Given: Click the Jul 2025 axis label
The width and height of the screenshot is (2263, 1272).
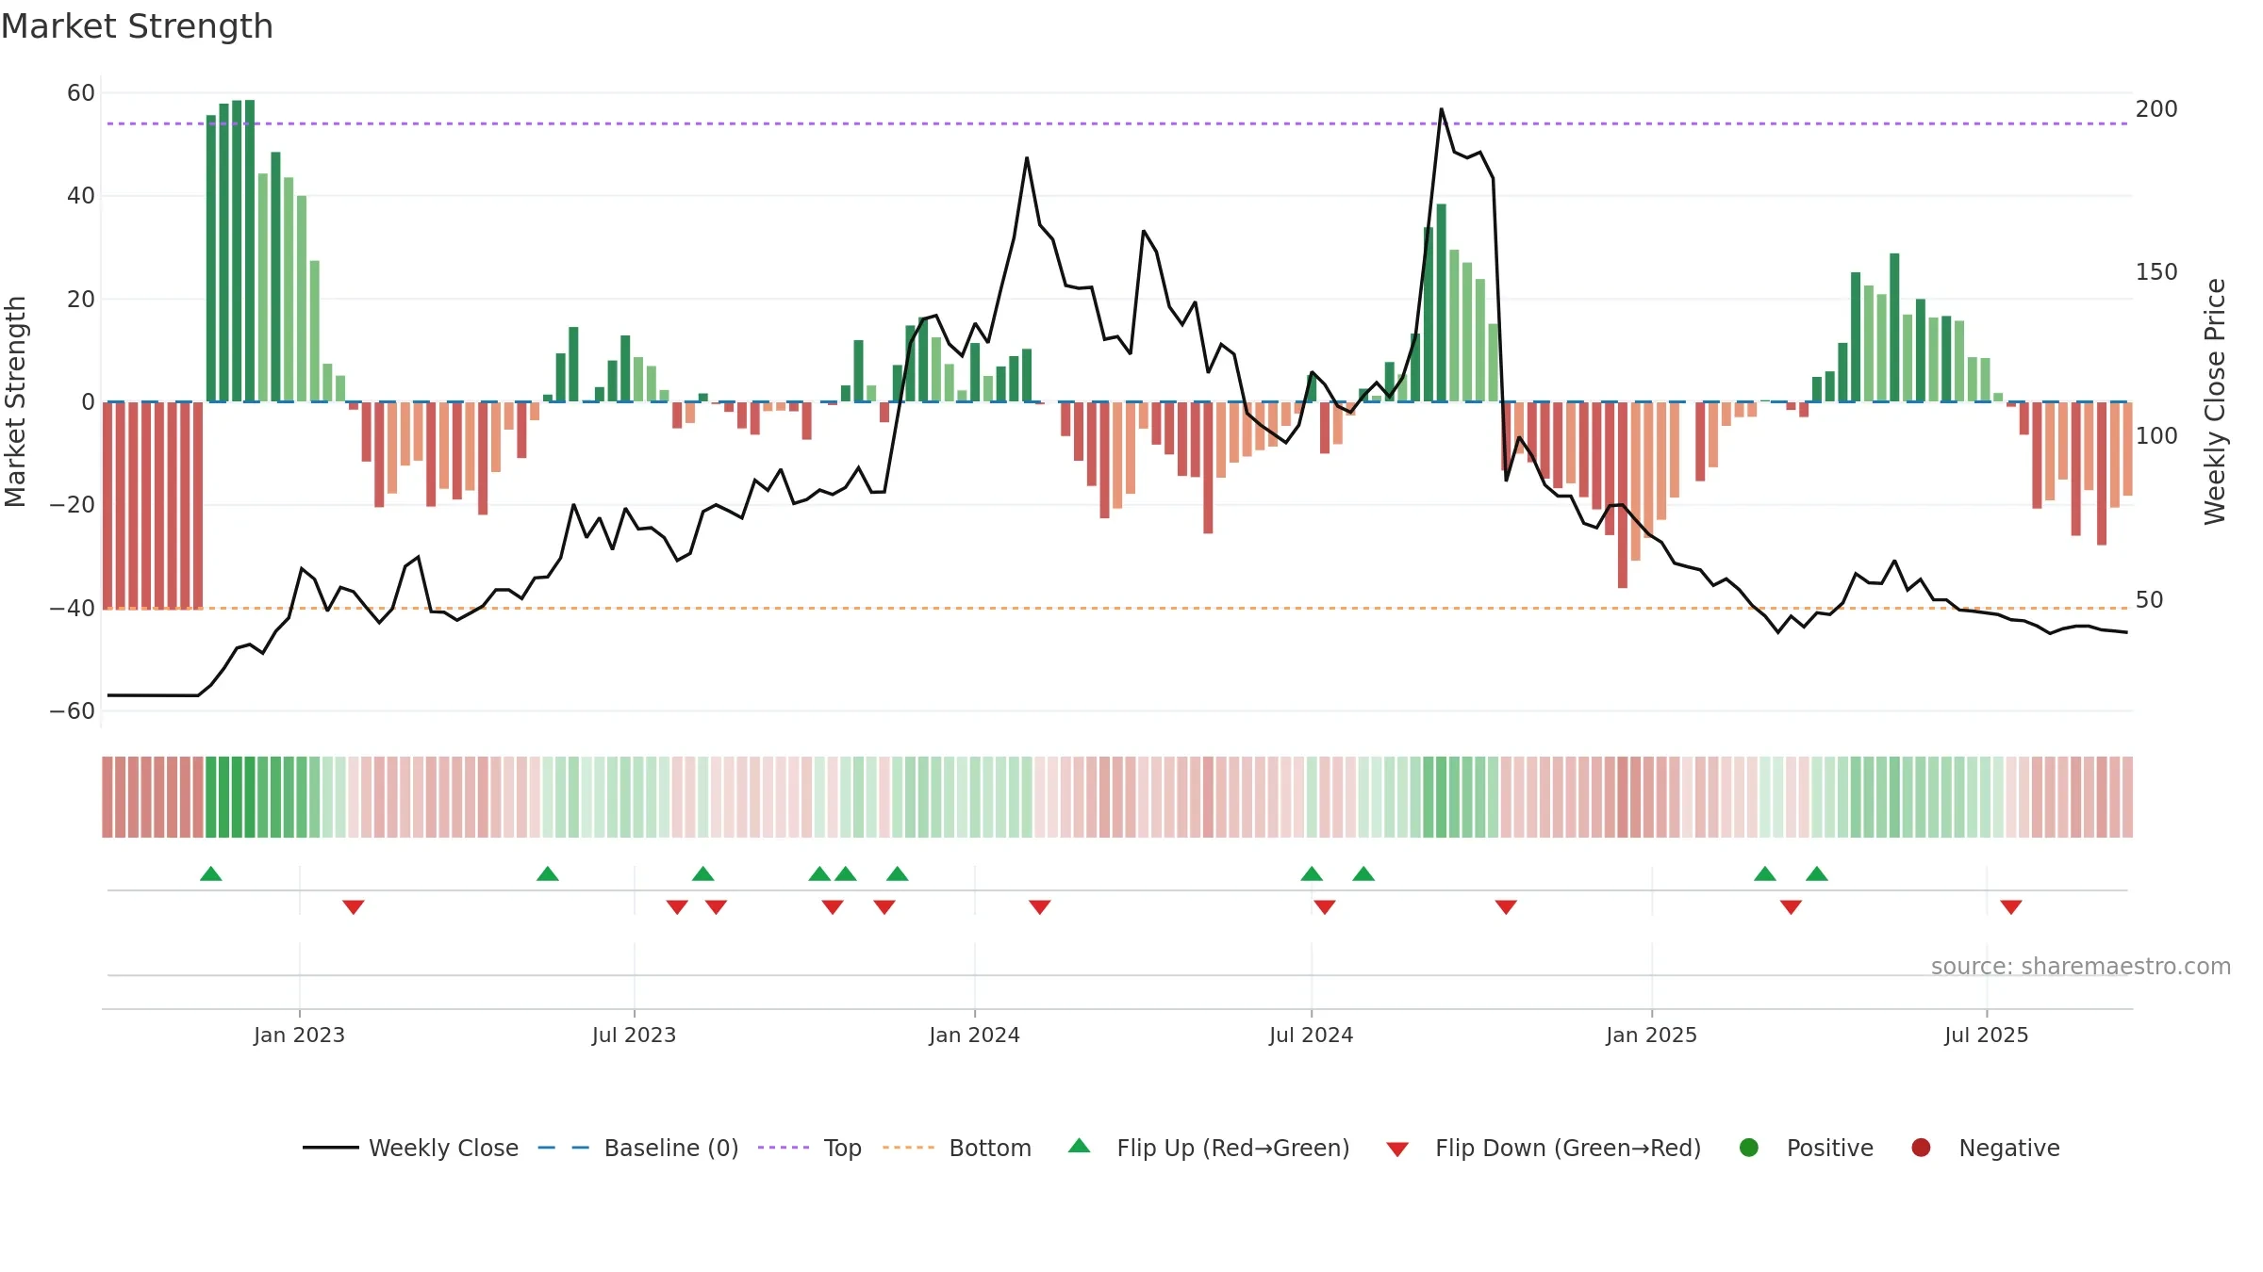Looking at the screenshot, I should [1986, 1035].
